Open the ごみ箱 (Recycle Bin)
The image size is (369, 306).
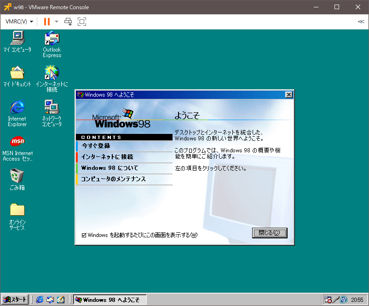click(x=17, y=176)
